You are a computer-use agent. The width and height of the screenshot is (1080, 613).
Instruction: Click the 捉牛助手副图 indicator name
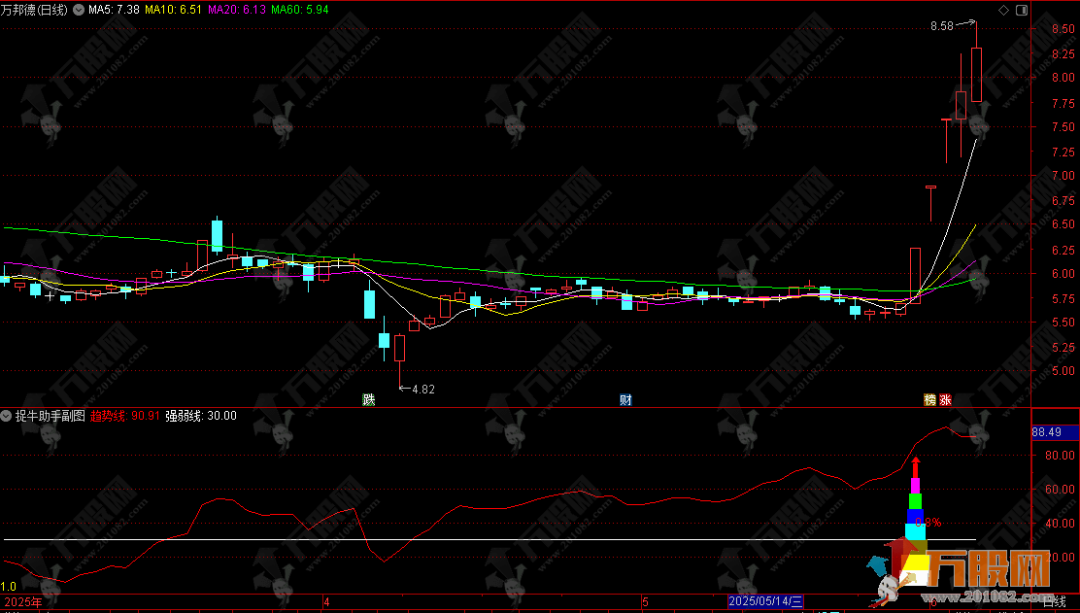(x=51, y=416)
